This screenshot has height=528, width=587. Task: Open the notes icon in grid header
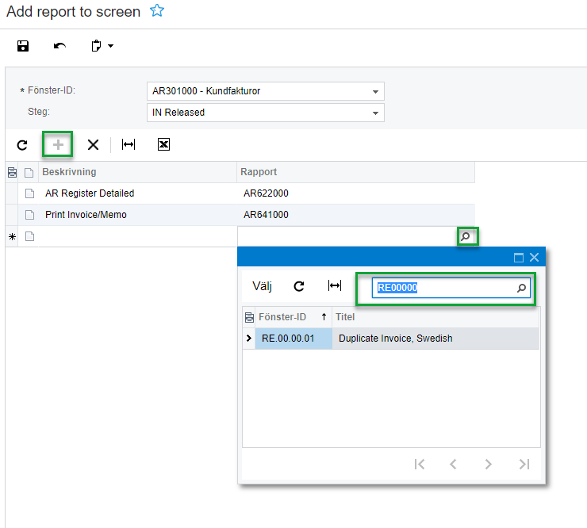click(x=12, y=172)
